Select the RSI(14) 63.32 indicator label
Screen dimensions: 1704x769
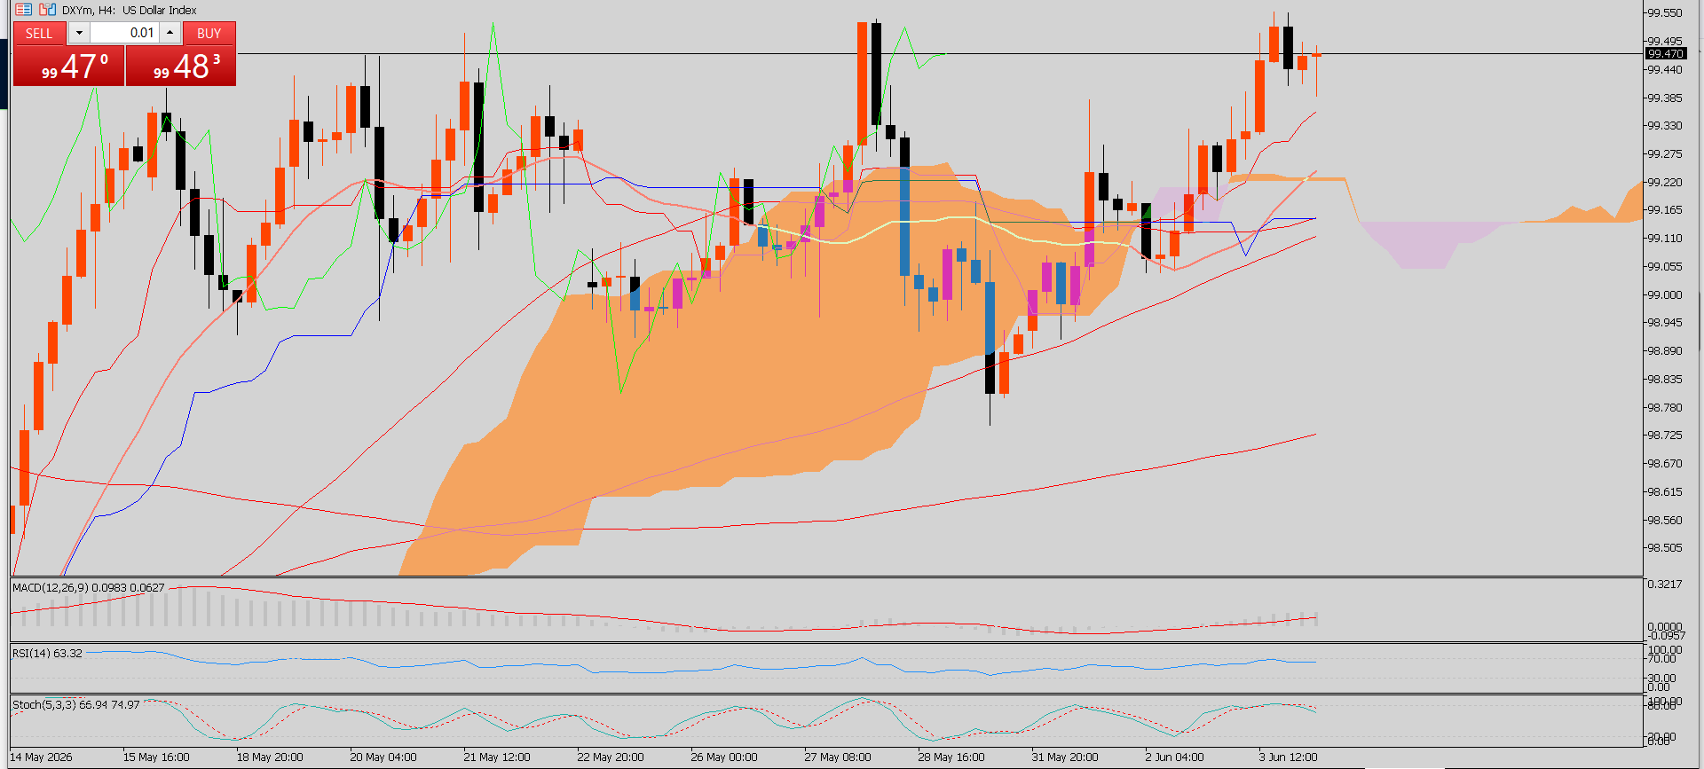47,653
